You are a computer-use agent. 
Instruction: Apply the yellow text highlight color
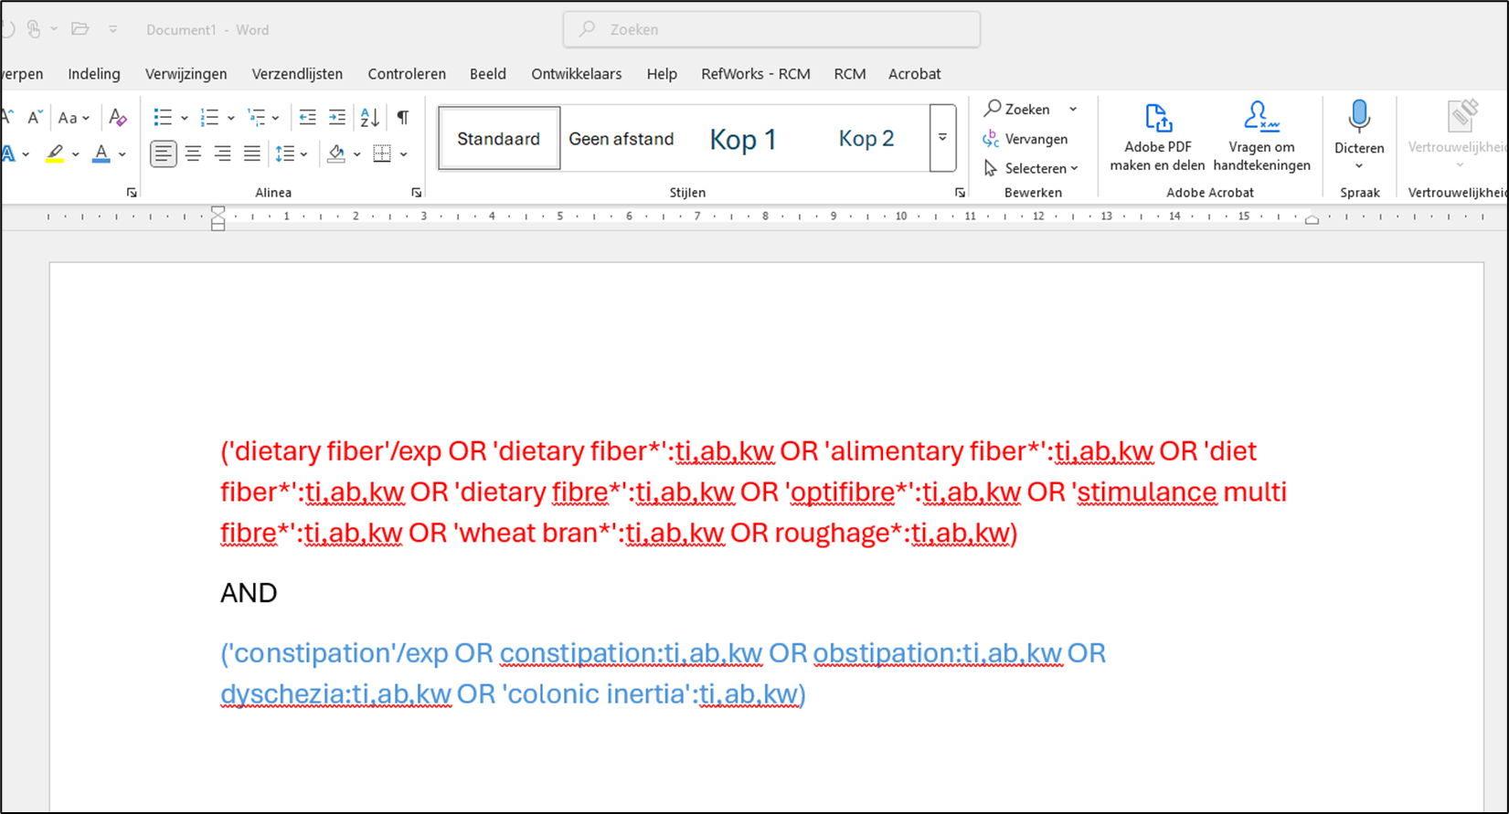click(56, 153)
